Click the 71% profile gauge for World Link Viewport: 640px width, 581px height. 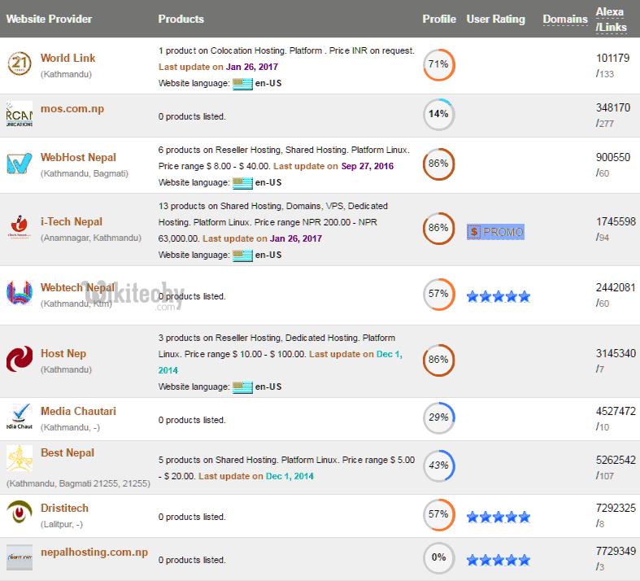pyautogui.click(x=439, y=64)
